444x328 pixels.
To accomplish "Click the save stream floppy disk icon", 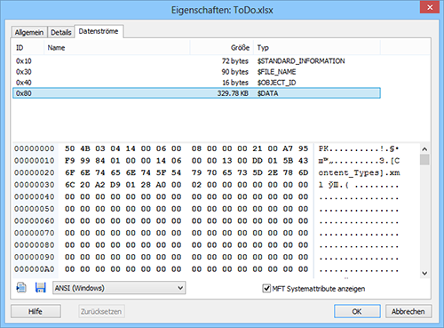I will (x=40, y=288).
